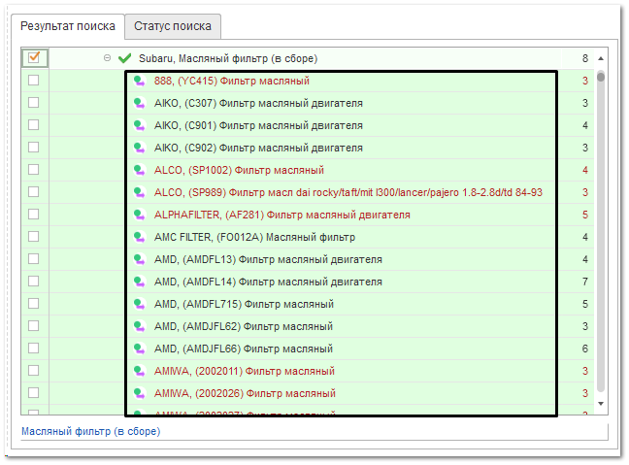
Task: Click the analog icon for AIKO (C902)
Action: point(139,148)
